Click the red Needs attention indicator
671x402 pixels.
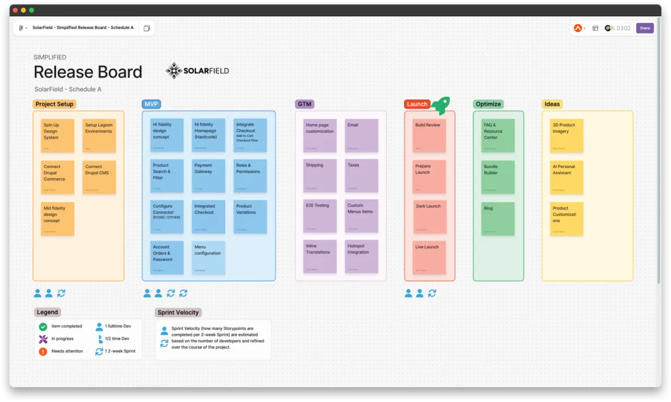point(42,351)
